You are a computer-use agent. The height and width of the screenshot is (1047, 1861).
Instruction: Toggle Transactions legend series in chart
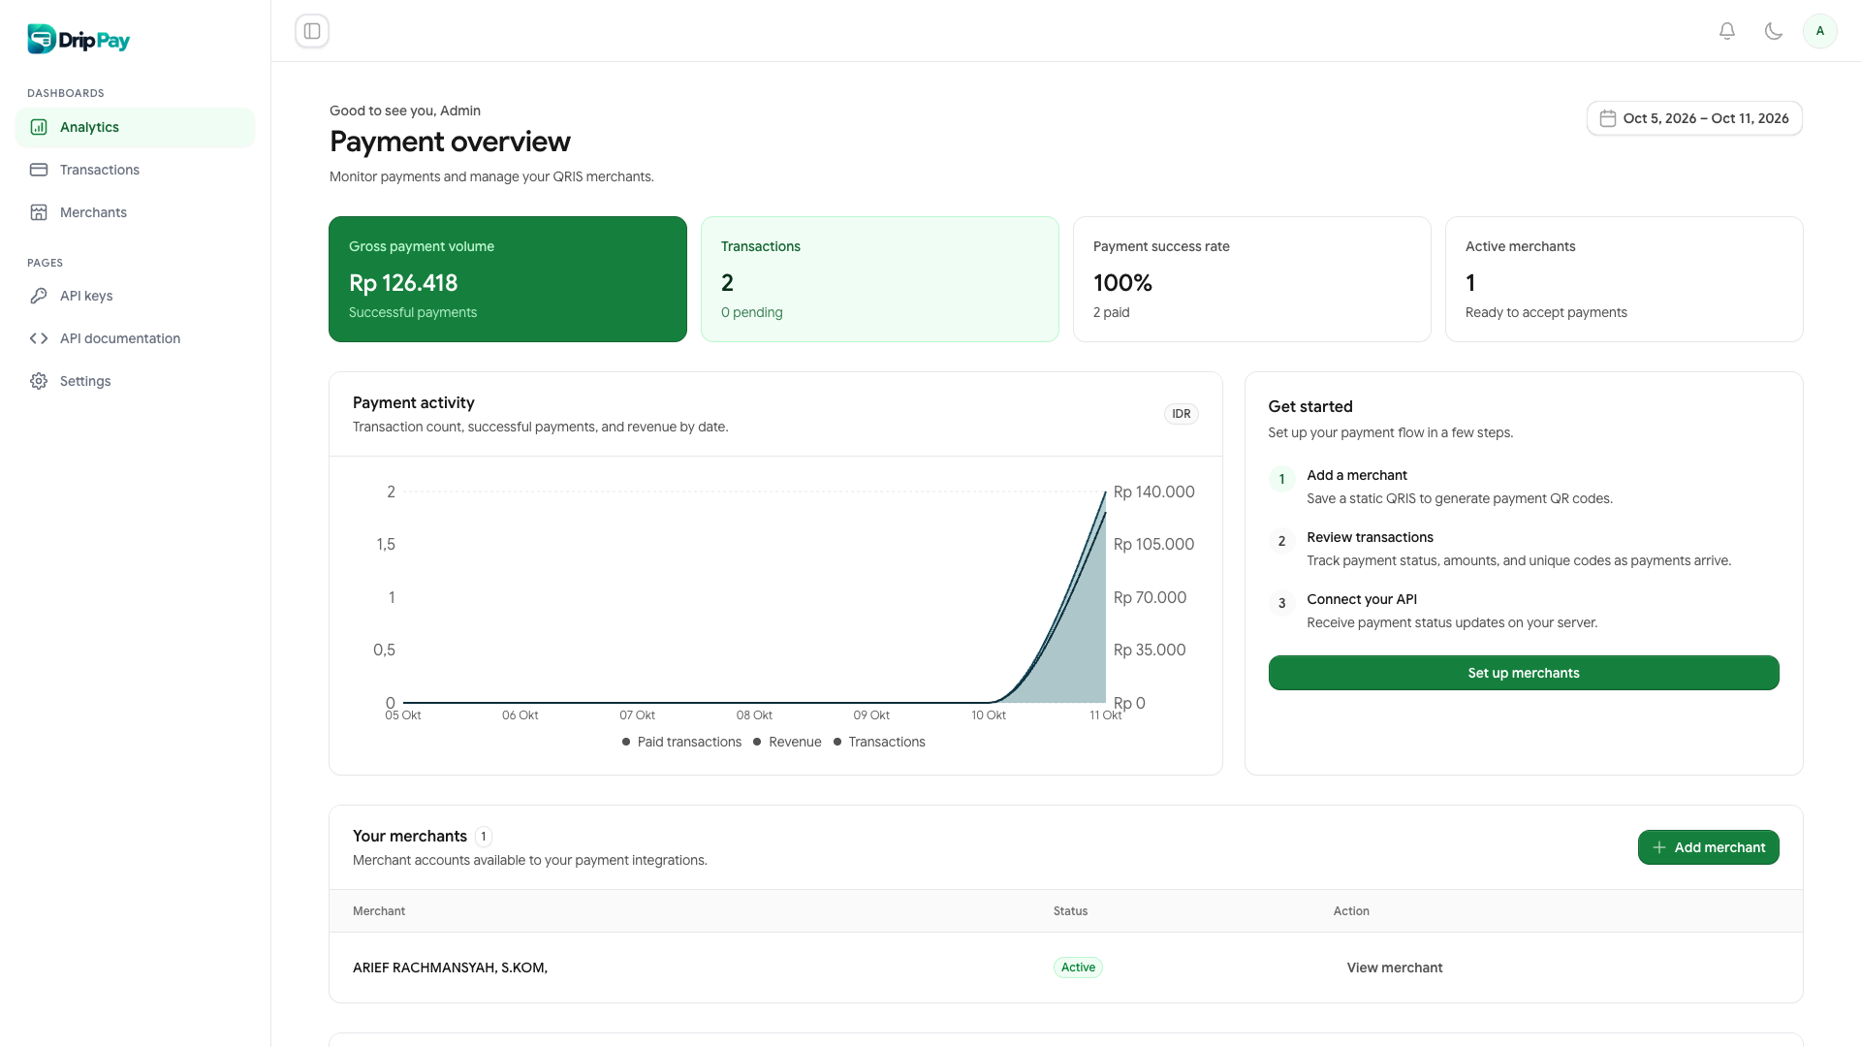(x=879, y=742)
